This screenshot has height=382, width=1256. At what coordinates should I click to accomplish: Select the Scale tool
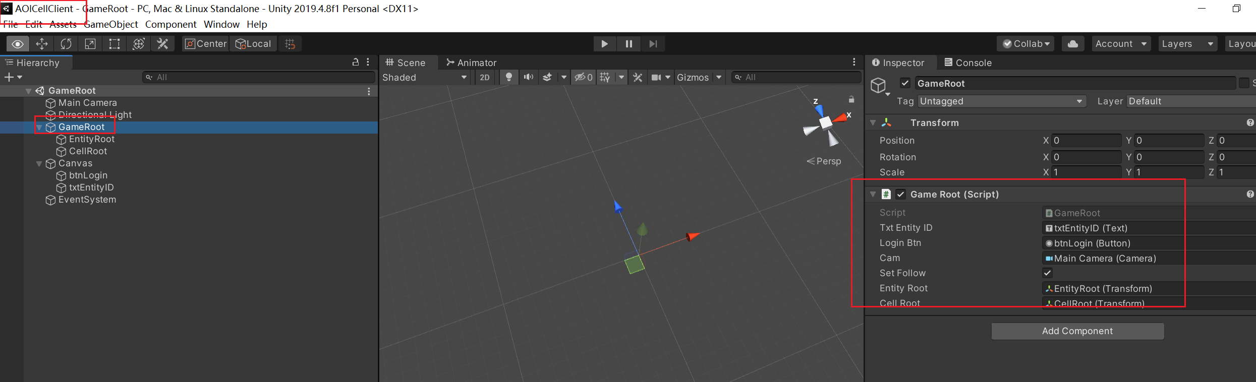tap(90, 44)
